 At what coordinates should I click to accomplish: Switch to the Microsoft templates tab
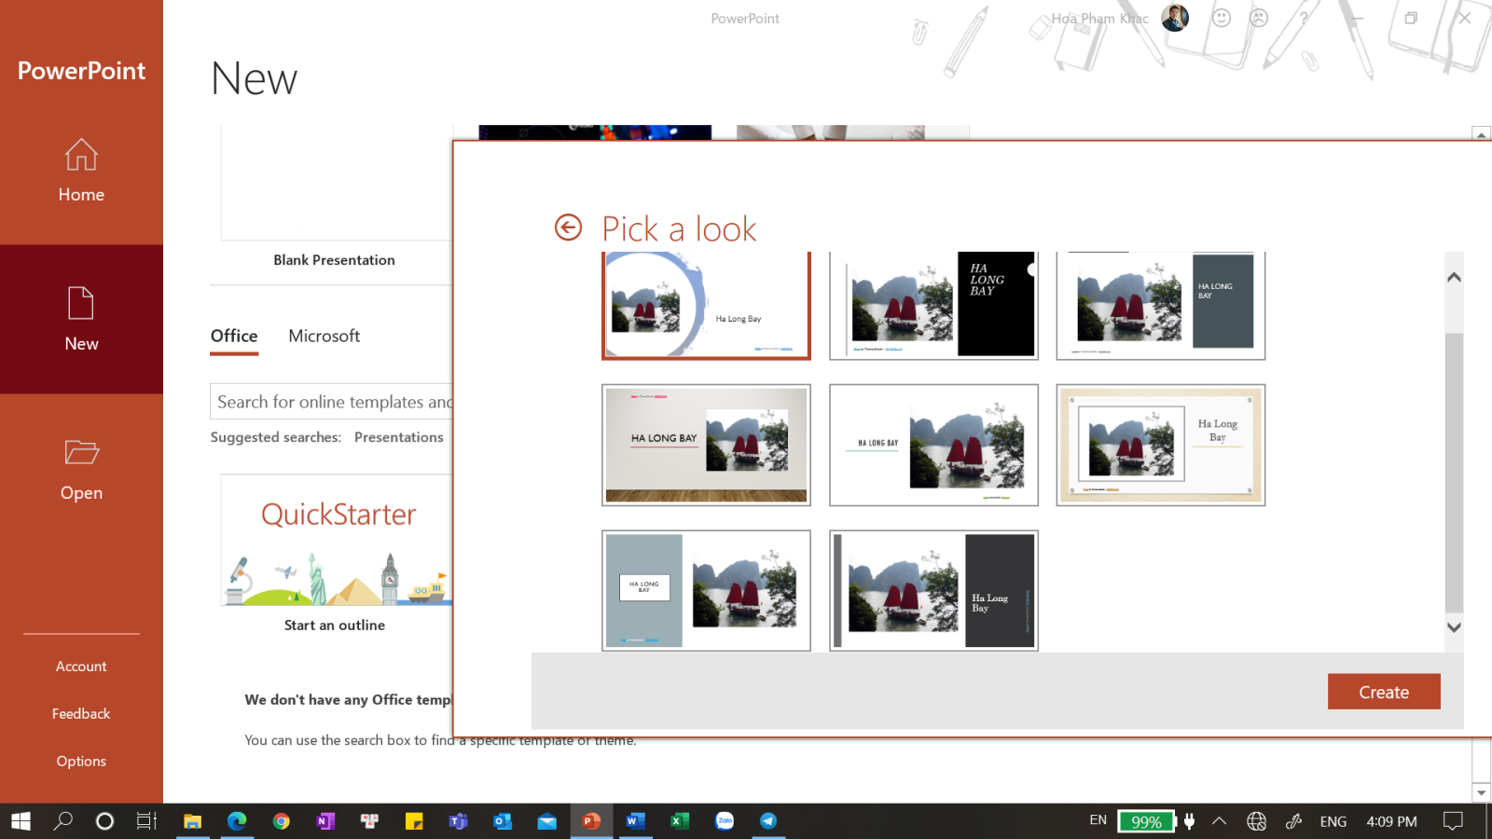tap(324, 337)
